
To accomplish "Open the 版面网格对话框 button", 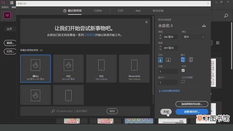I will (192, 104).
